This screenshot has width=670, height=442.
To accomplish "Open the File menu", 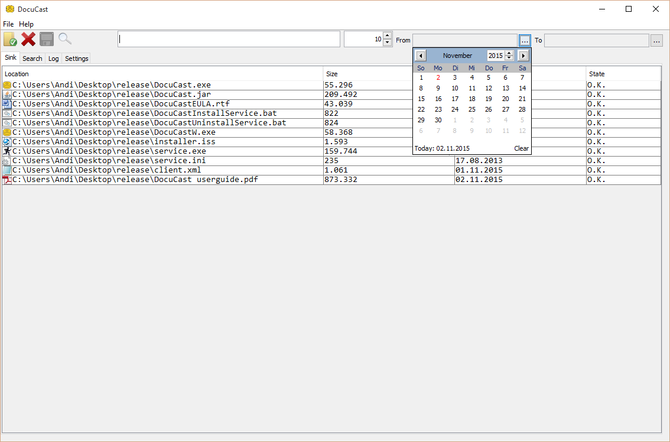I will 8,24.
